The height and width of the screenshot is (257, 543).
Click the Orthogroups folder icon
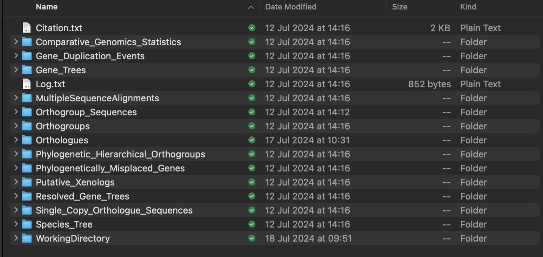[27, 126]
